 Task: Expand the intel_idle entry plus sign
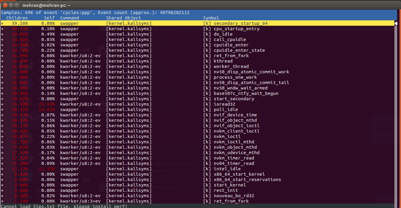tap(2, 169)
